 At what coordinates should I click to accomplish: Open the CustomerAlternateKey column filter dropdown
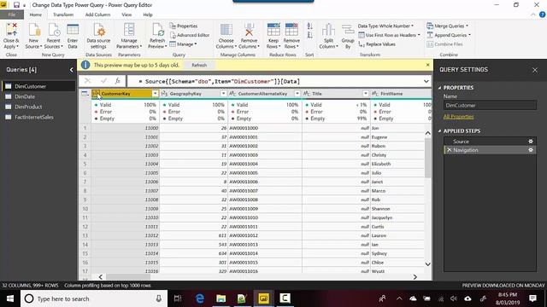[297, 94]
